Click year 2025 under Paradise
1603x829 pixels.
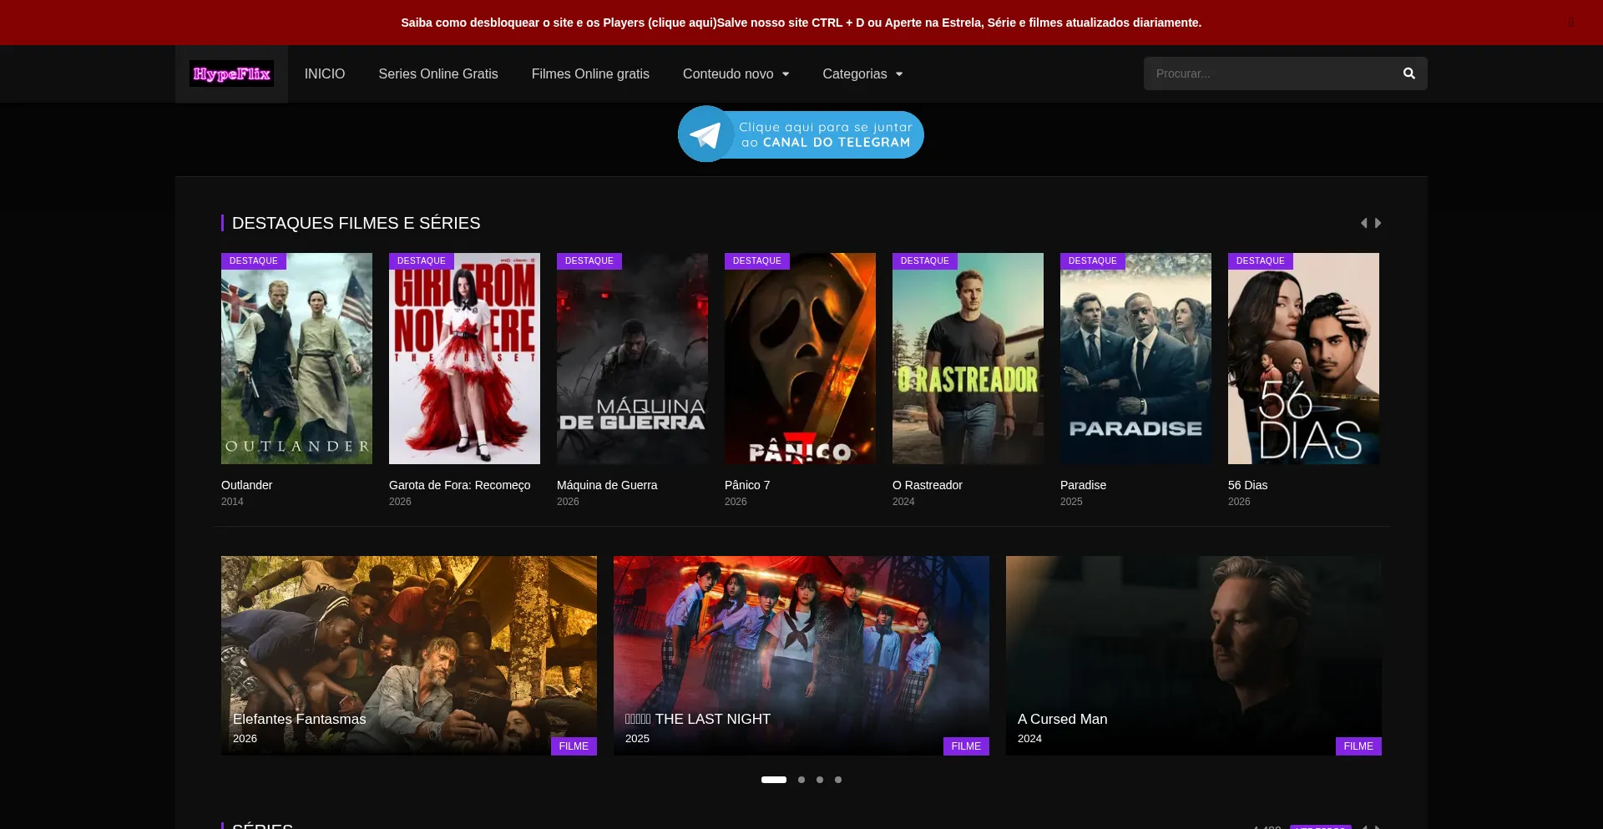coord(1071,502)
